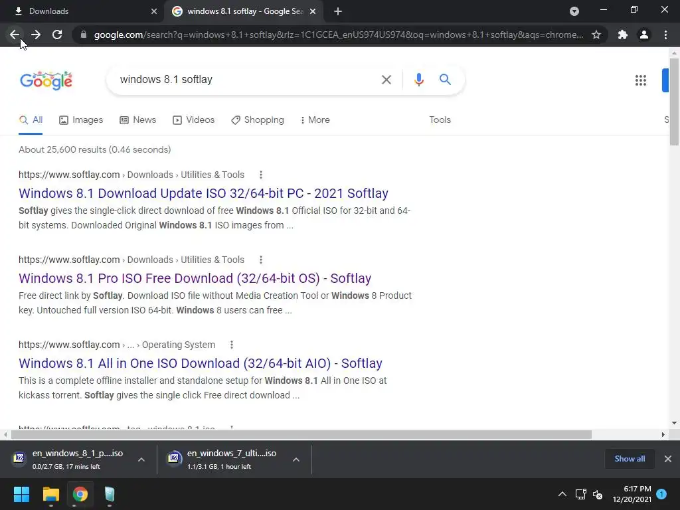Screen dimensions: 680x510
Task: Click the address bar URL
Action: coord(339,35)
